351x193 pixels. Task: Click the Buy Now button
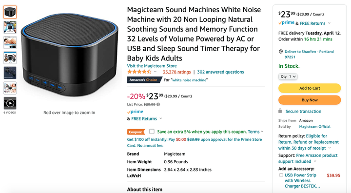tap(310, 100)
